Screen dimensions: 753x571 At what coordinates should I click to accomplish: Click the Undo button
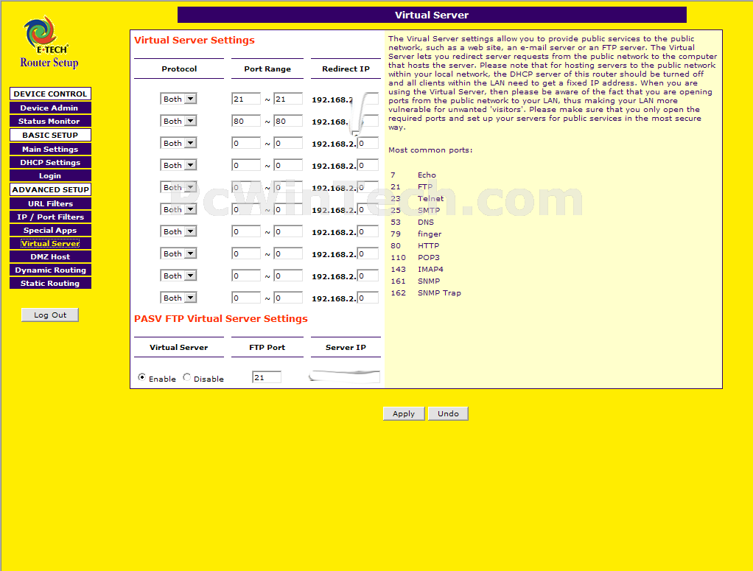coord(448,413)
